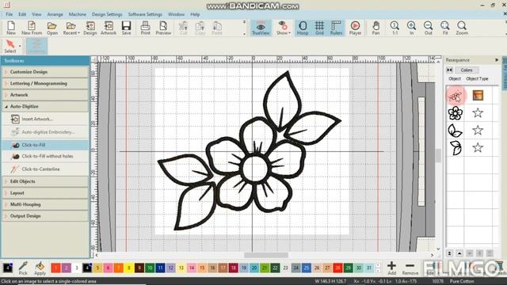Toggle Hoop visibility
Screen dimensions: 507x285
[303, 28]
